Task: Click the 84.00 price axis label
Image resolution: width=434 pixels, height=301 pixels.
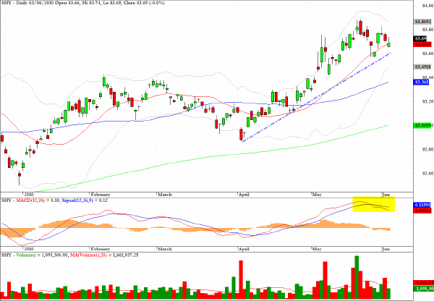Action: point(427,6)
